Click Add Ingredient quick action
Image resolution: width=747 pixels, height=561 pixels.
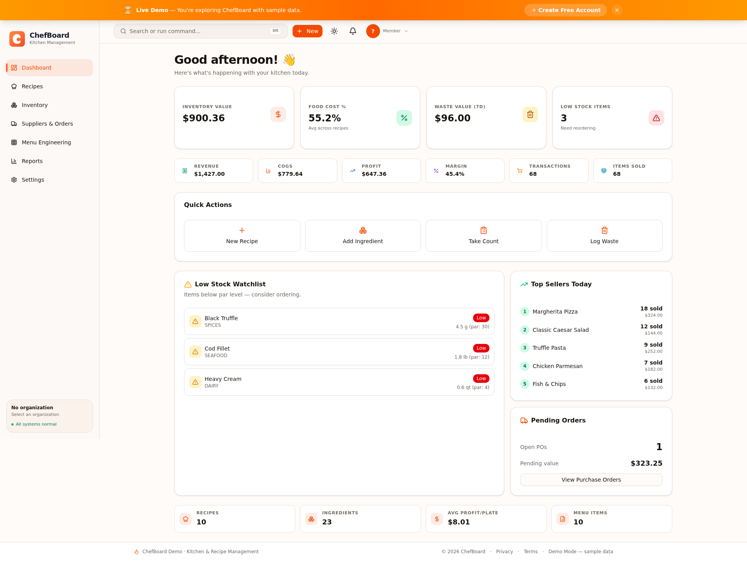(x=363, y=236)
